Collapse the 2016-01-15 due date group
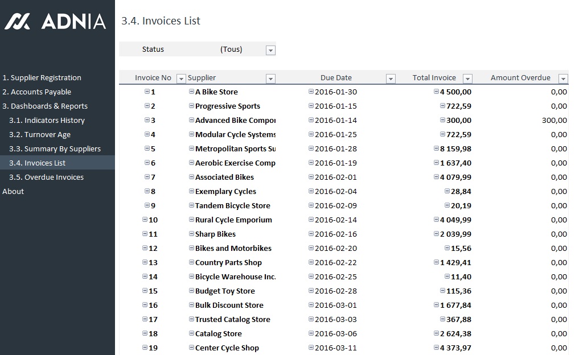 click(x=311, y=106)
